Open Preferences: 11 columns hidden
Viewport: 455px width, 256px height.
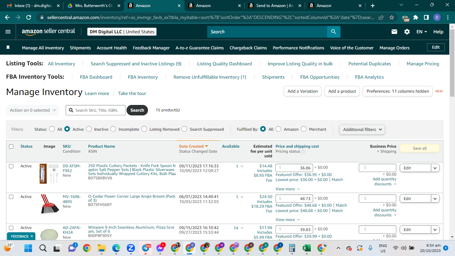pyautogui.click(x=398, y=91)
